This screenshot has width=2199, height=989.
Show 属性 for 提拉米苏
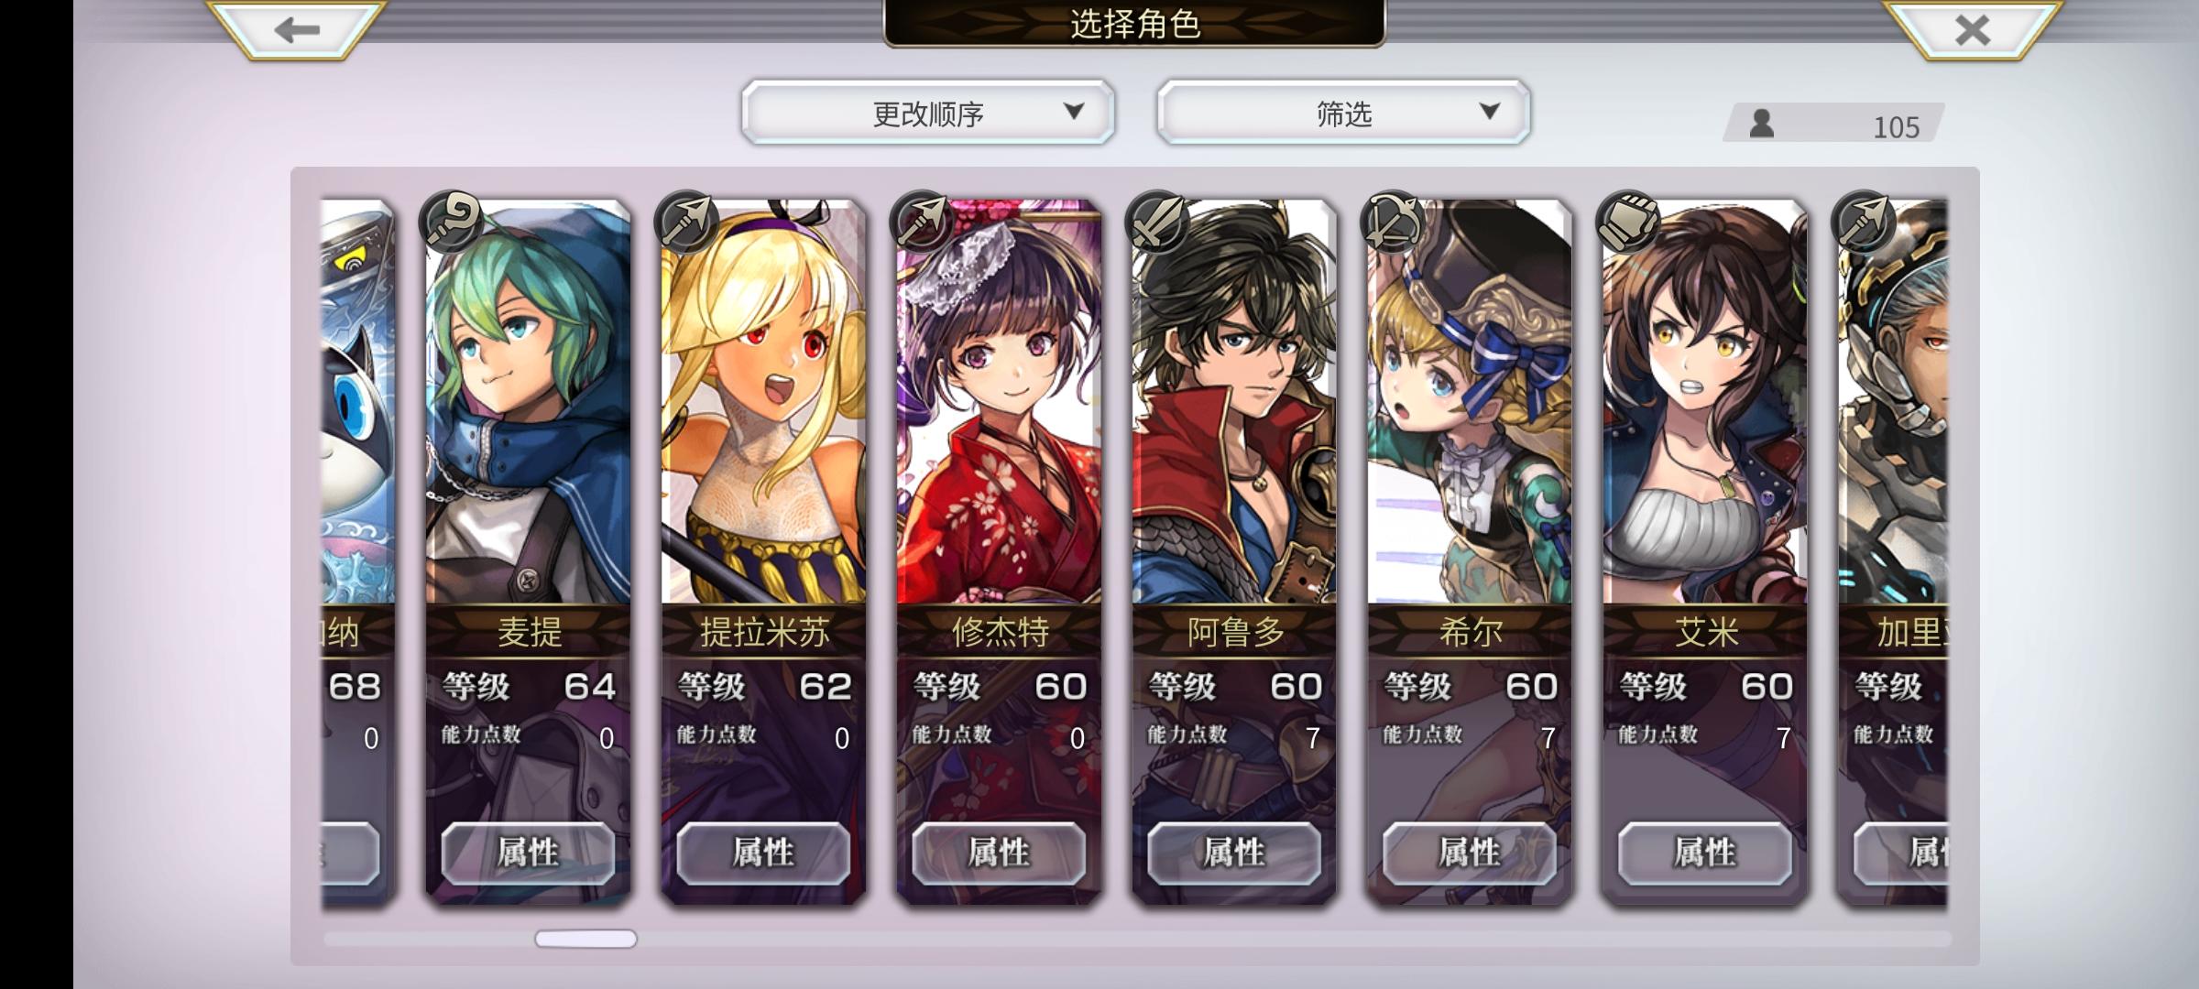coord(763,853)
